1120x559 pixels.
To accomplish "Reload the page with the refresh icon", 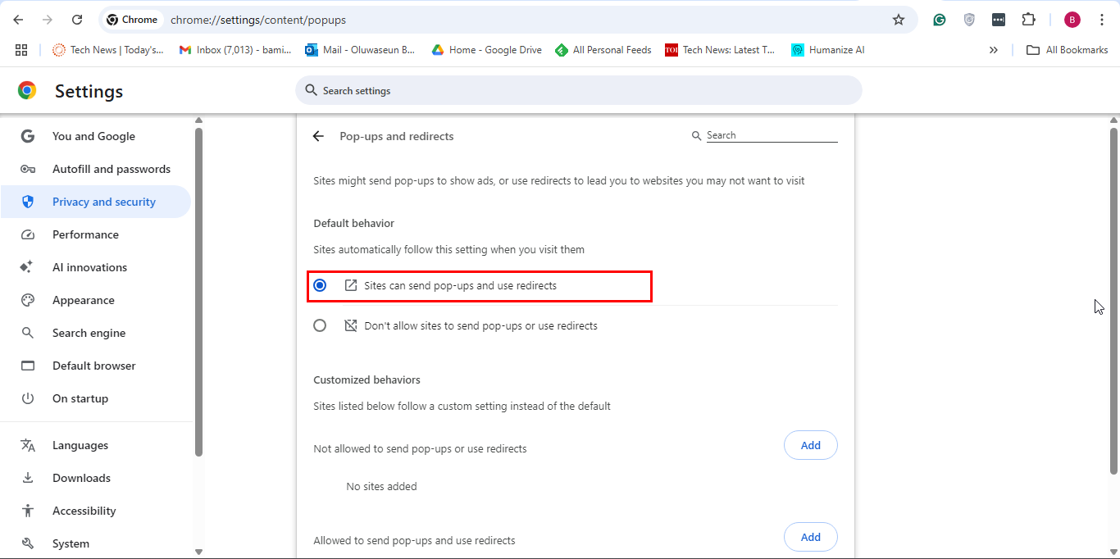I will point(77,20).
